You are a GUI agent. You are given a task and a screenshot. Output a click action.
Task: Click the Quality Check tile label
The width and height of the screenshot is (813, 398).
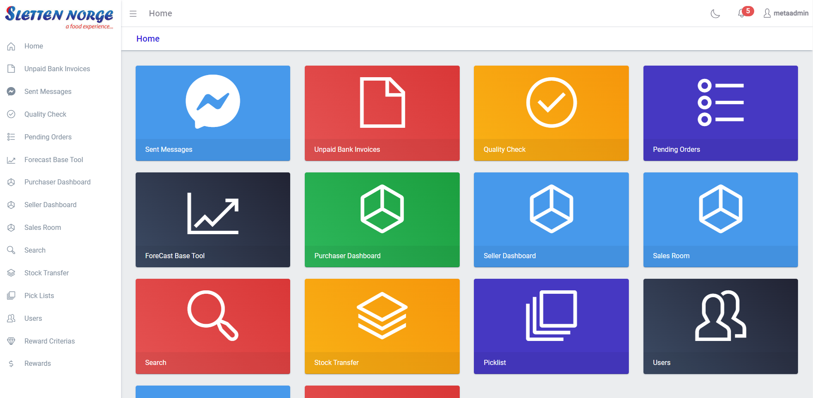504,149
